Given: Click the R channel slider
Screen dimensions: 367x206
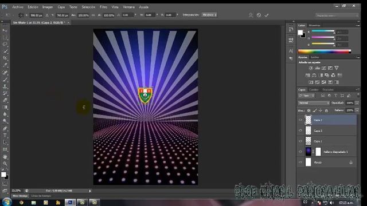Looking at the screenshot, I should tap(323, 31).
